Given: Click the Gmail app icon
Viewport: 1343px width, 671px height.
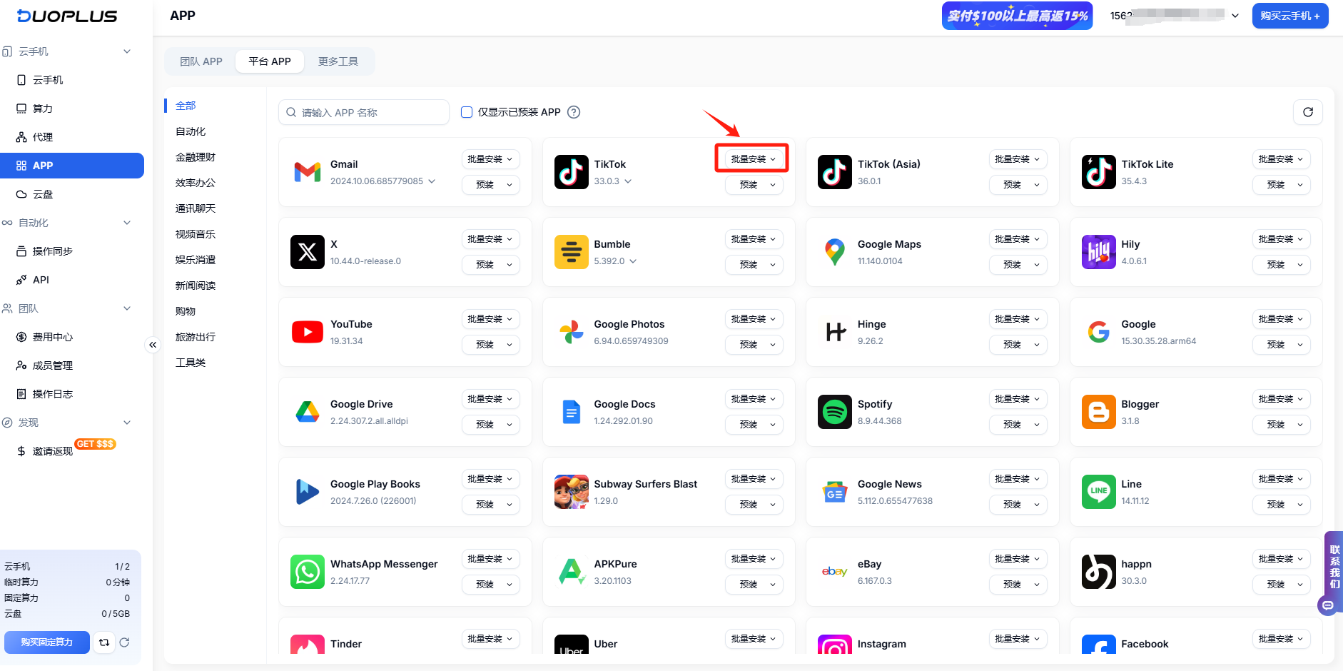Looking at the screenshot, I should 308,172.
